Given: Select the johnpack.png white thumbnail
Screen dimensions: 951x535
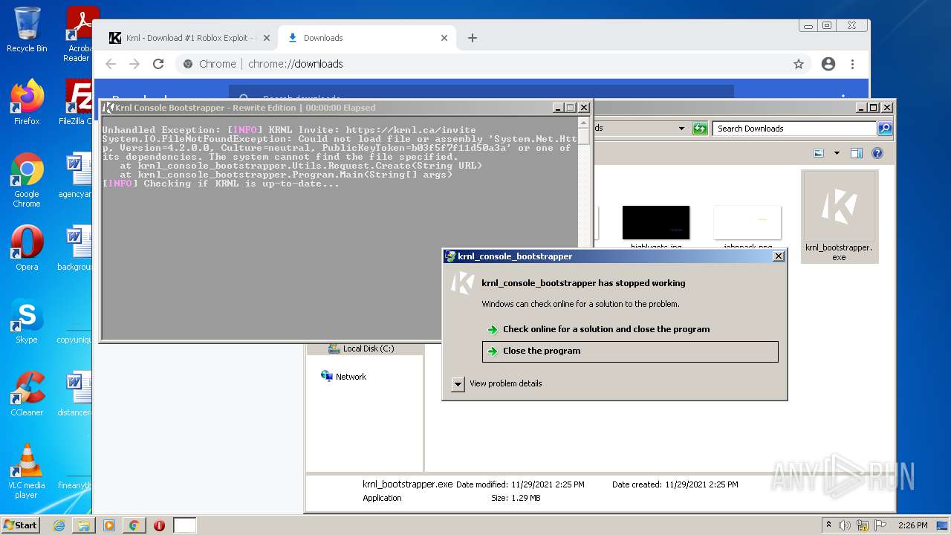Looking at the screenshot, I should [747, 223].
